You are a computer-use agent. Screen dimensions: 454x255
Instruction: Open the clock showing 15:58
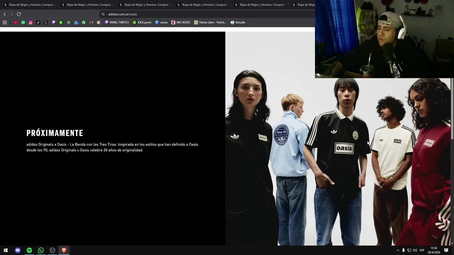pyautogui.click(x=434, y=250)
